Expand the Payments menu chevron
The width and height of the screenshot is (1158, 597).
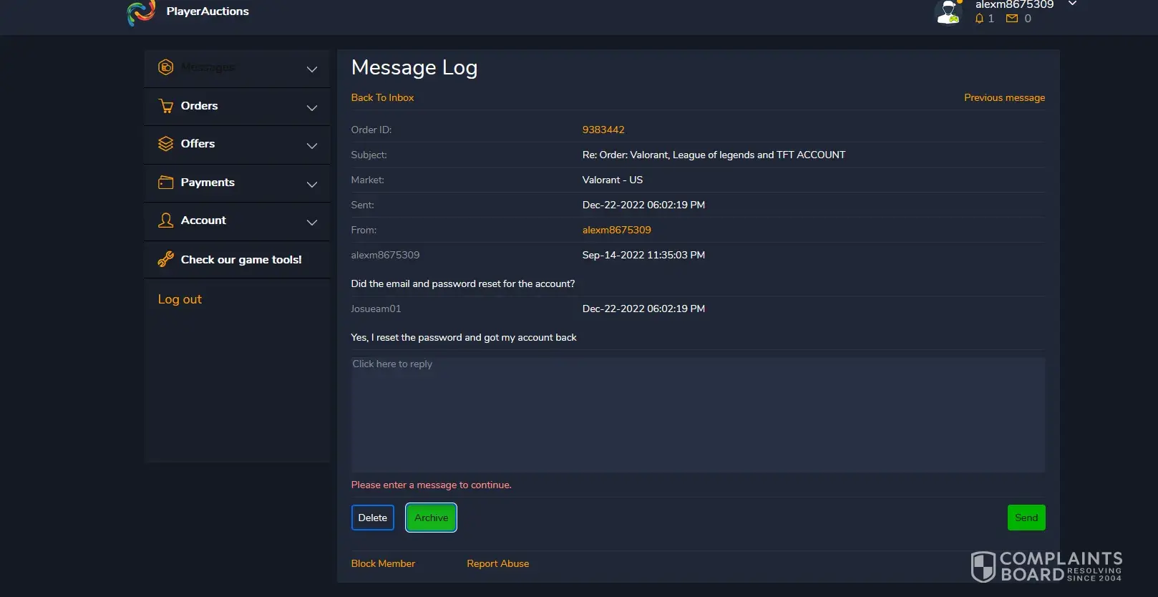tap(312, 185)
